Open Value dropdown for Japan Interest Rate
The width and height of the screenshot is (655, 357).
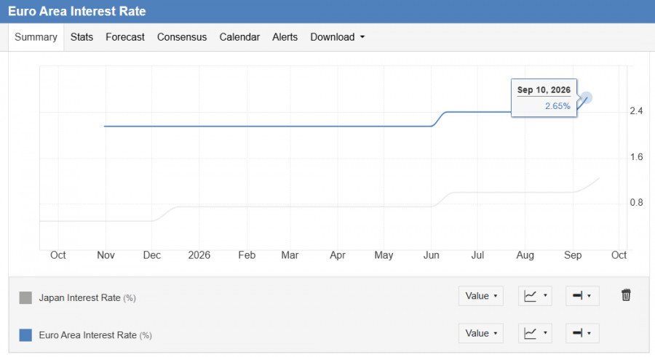click(x=481, y=296)
